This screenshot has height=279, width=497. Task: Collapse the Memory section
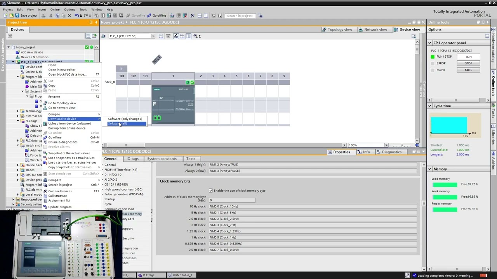pos(430,169)
